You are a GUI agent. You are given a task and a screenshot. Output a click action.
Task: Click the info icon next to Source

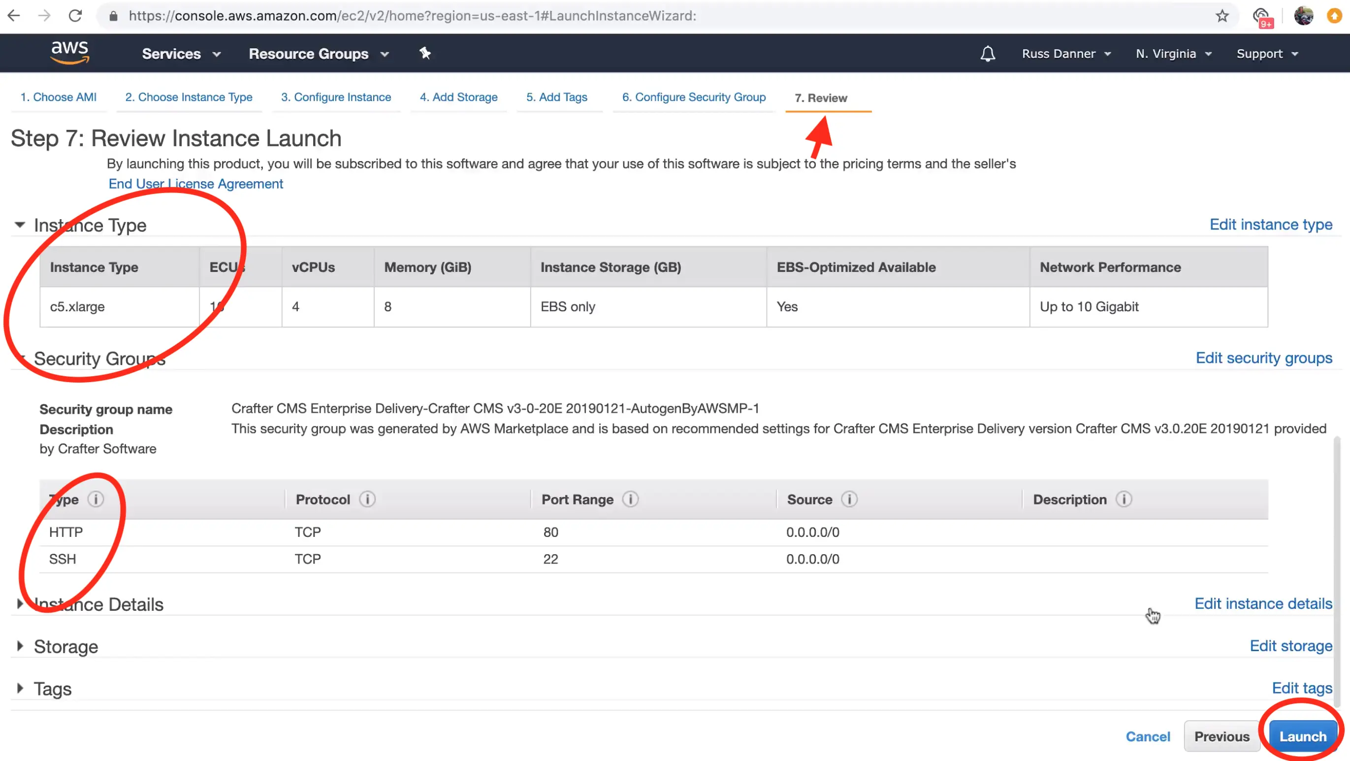coord(849,499)
